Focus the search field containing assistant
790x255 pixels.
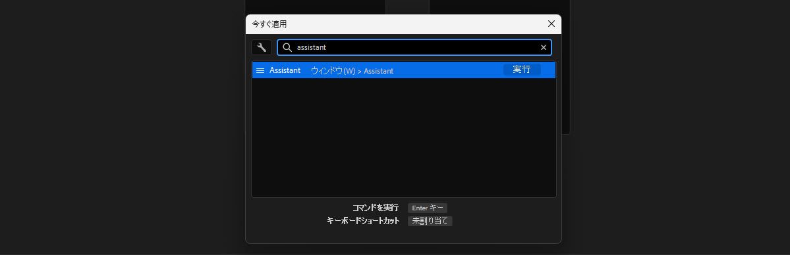point(414,47)
